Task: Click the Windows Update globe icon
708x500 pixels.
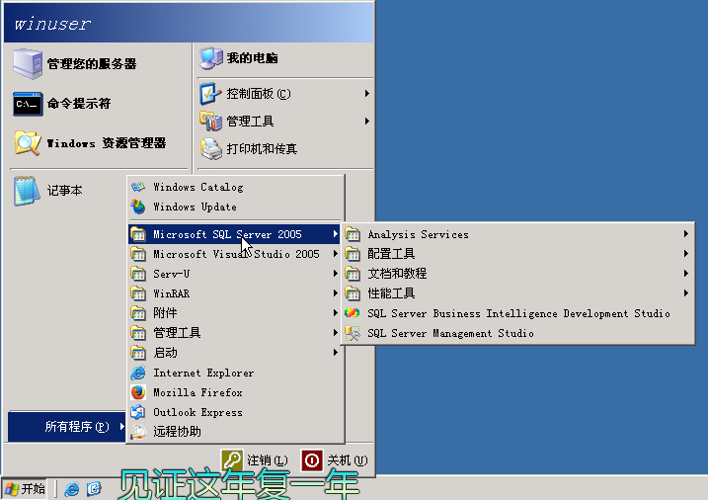Action: point(138,207)
